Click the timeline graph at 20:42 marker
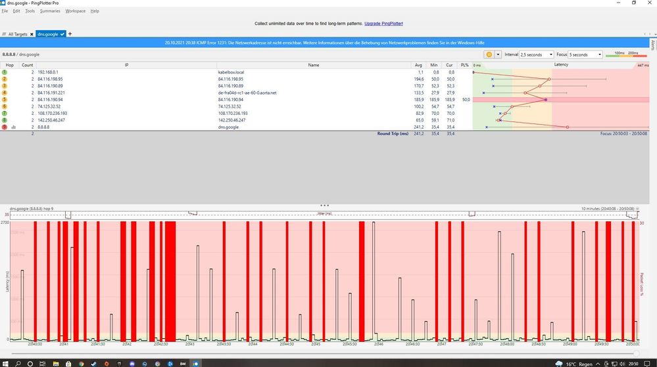657x367 pixels. coord(126,343)
